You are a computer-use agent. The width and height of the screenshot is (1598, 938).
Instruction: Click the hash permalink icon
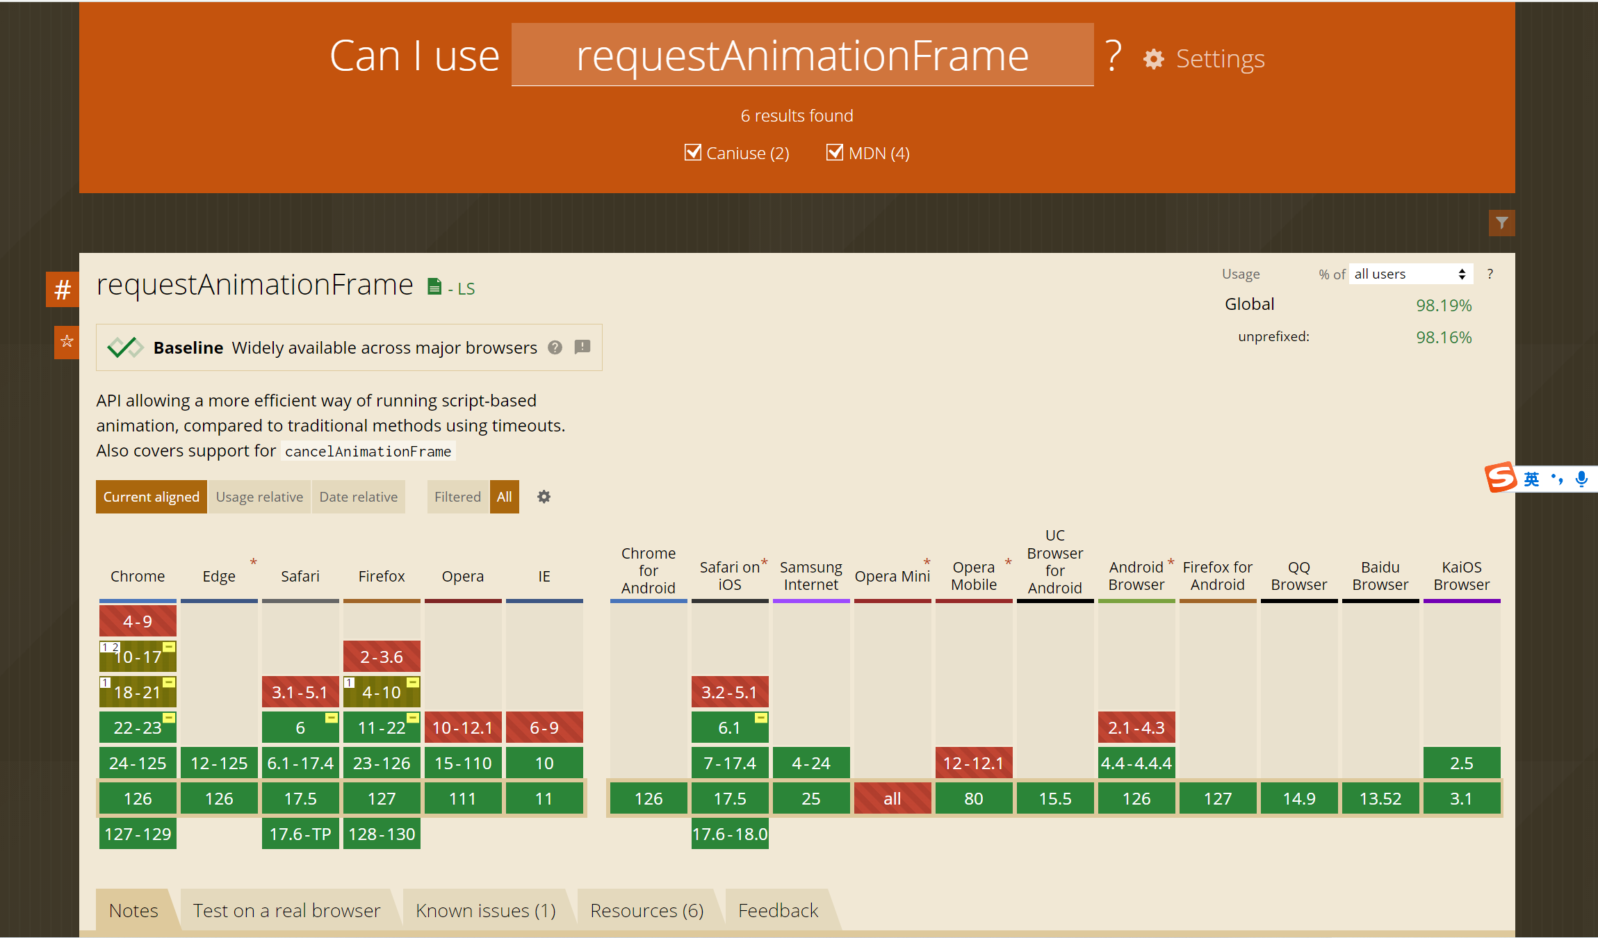[x=63, y=289]
